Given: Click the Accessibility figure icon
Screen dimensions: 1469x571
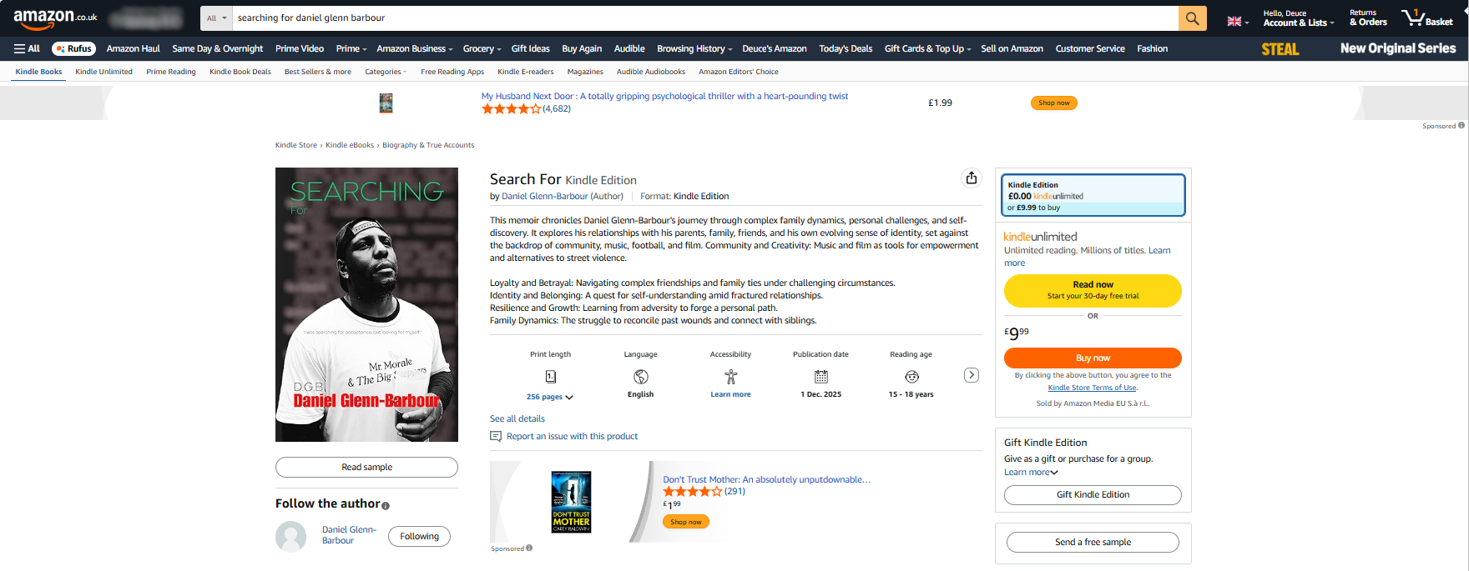Looking at the screenshot, I should pos(730,377).
